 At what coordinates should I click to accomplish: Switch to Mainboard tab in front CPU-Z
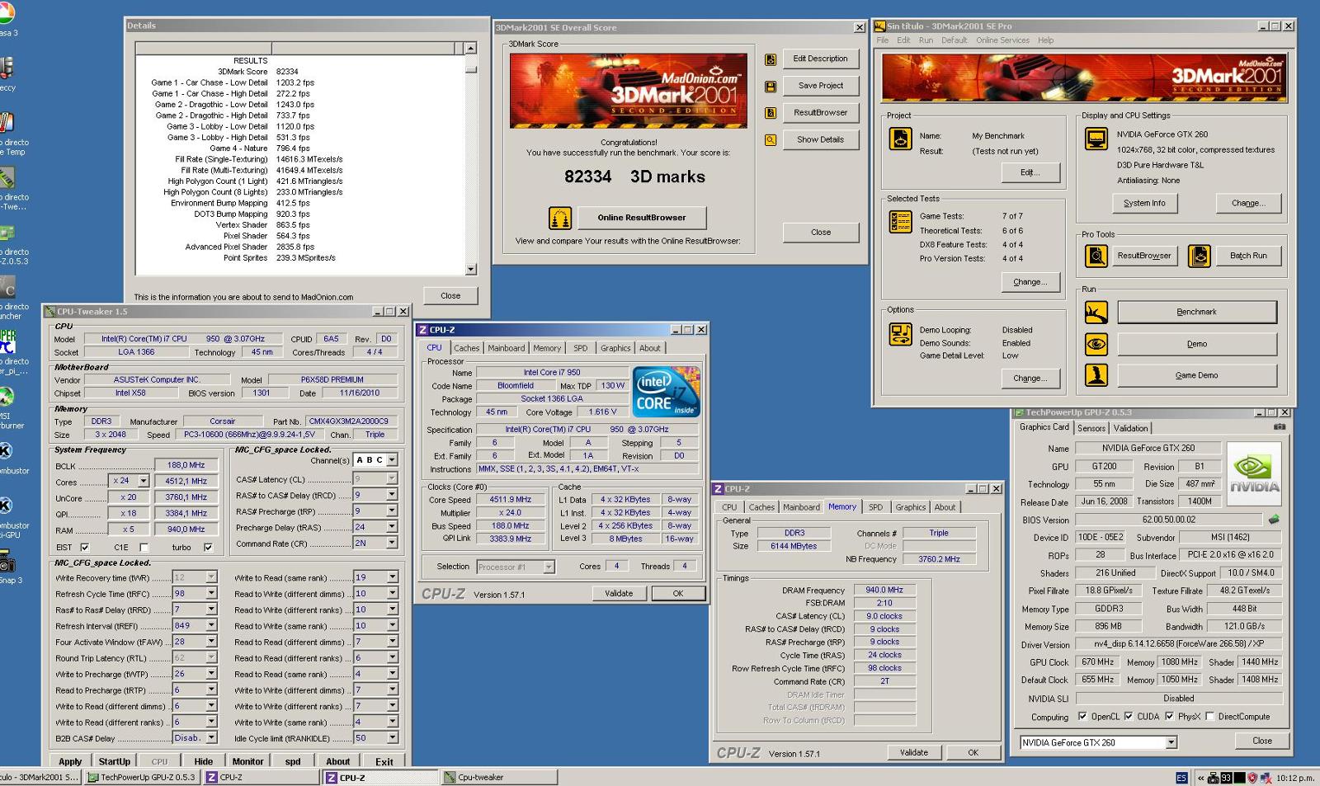pyautogui.click(x=506, y=348)
